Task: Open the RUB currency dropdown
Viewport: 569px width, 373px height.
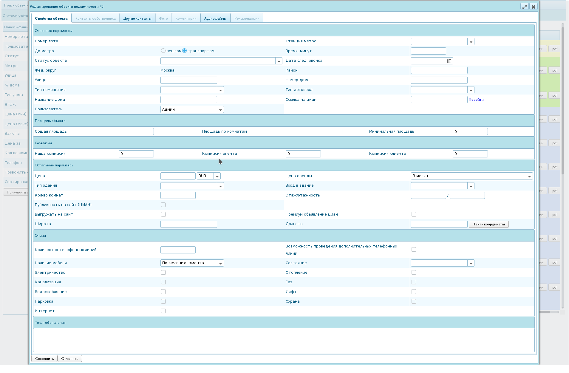Action: tap(217, 176)
